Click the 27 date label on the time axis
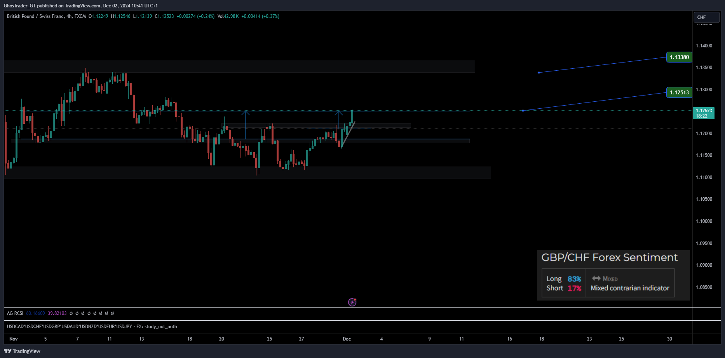725x358 pixels. coord(302,339)
